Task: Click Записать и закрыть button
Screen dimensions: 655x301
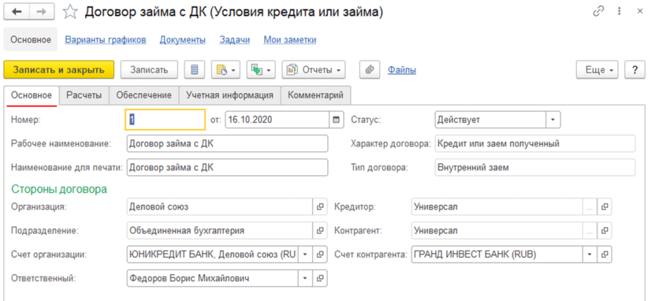Action: click(x=59, y=70)
